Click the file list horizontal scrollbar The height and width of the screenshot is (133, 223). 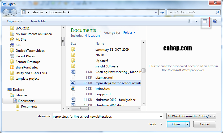point(106,108)
